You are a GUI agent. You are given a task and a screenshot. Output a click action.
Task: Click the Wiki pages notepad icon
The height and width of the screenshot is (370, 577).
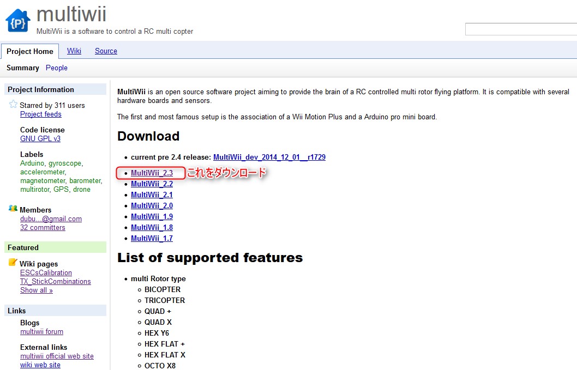pyautogui.click(x=13, y=263)
